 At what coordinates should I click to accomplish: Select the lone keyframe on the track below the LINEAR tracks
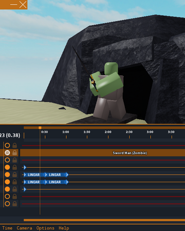click(x=25, y=189)
